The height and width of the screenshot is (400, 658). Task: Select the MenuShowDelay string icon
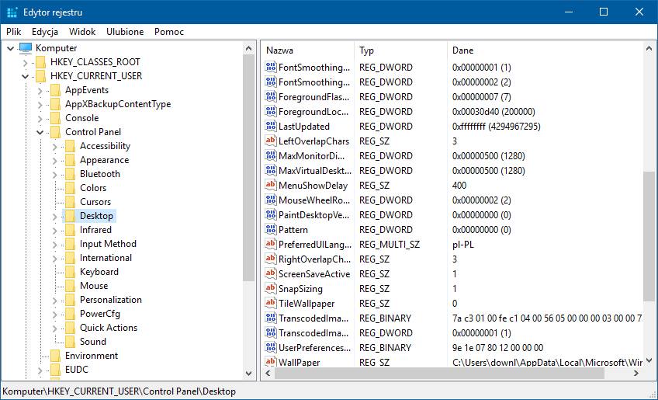(271, 185)
